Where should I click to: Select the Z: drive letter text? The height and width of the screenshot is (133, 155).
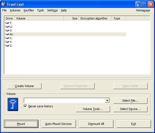tap(11, 46)
